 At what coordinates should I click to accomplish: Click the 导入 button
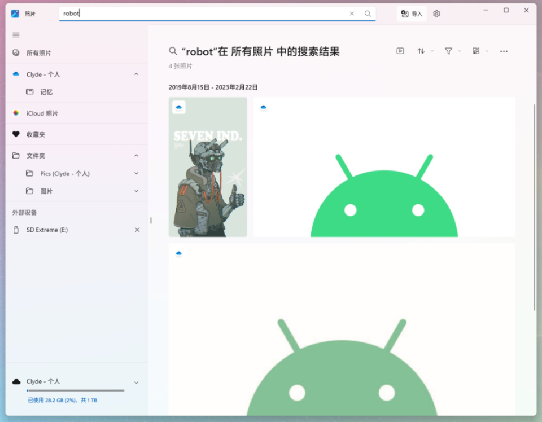coord(412,14)
